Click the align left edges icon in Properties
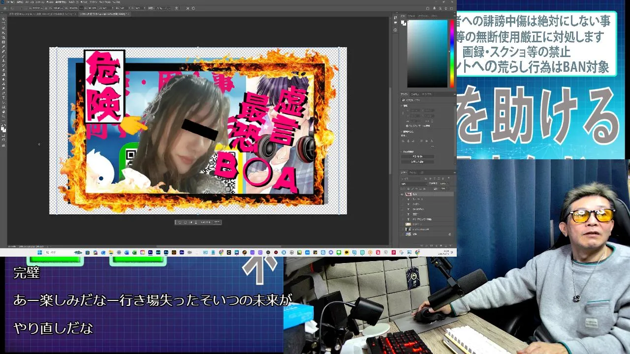This screenshot has width=630, height=354. [403, 141]
